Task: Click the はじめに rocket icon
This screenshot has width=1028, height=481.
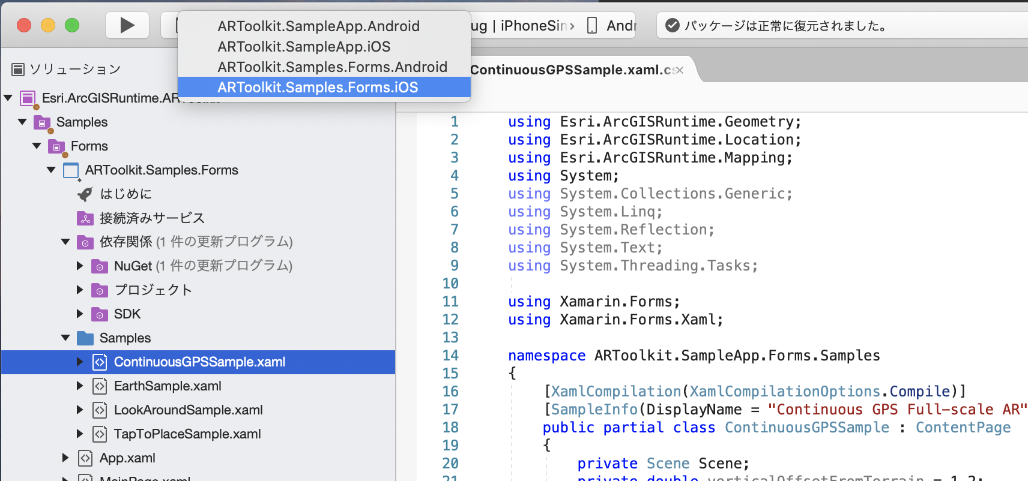Action: tap(85, 194)
